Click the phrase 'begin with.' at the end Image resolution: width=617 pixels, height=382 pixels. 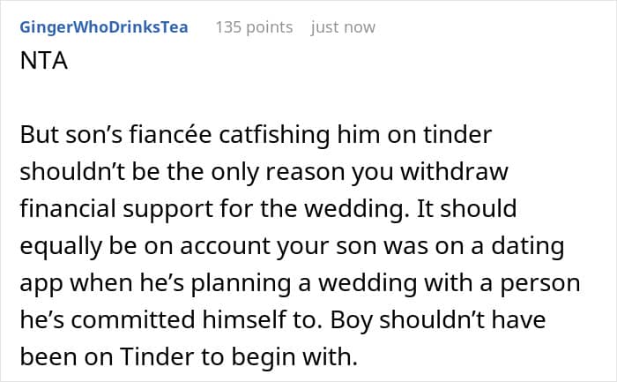click(294, 358)
